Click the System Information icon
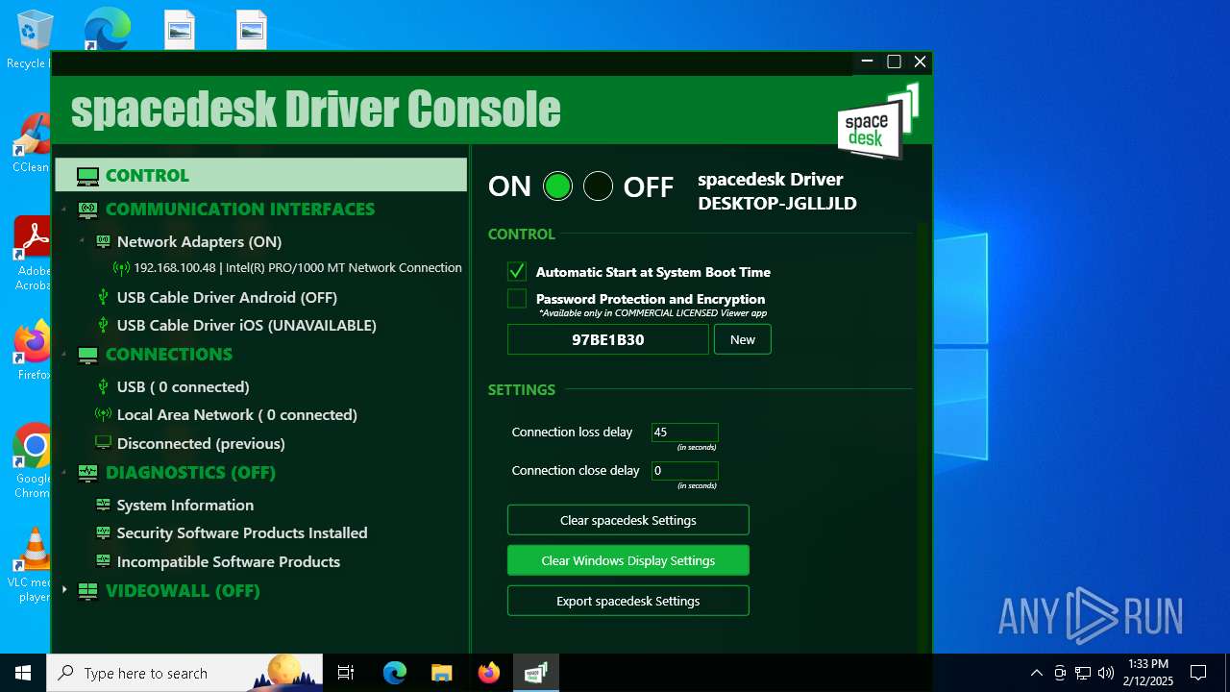Viewport: 1230px width, 692px height. click(103, 505)
